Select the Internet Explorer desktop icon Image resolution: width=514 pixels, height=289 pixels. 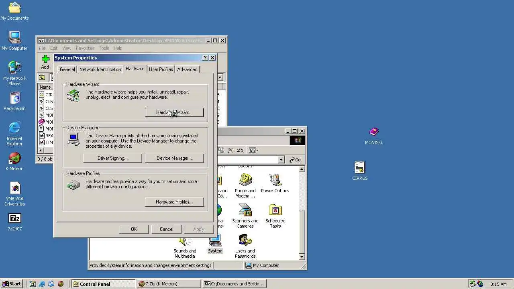tap(14, 134)
